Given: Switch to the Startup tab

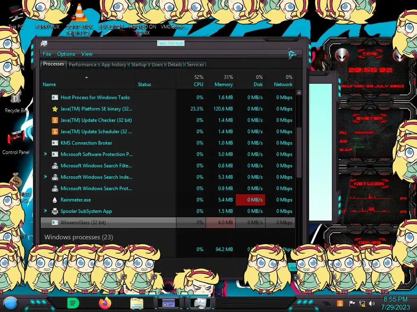Looking at the screenshot, I should coord(138,65).
